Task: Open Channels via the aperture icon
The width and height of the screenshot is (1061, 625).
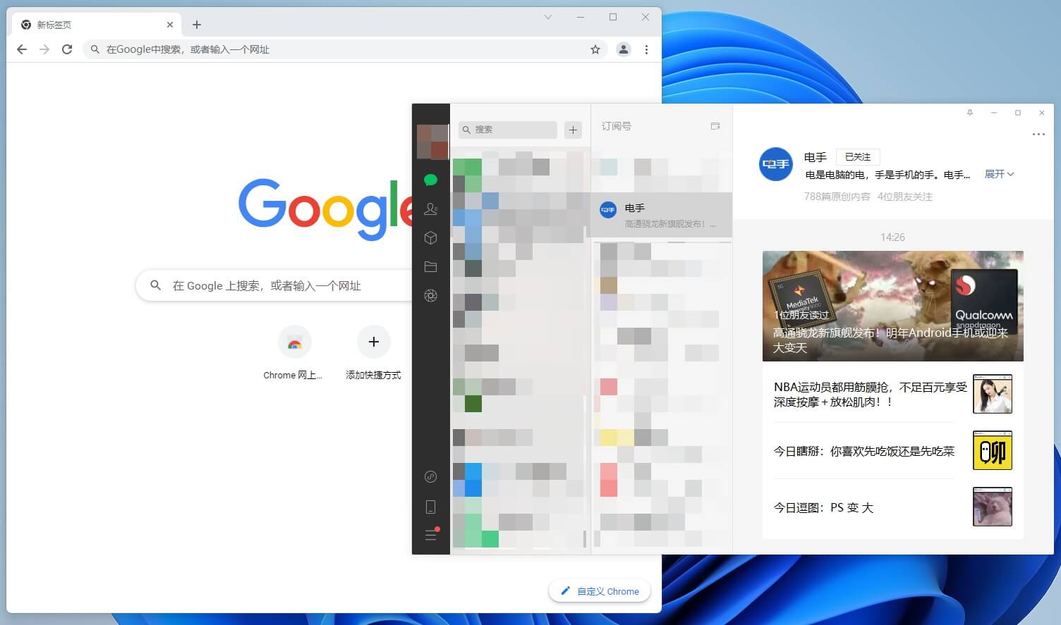Action: 431,295
